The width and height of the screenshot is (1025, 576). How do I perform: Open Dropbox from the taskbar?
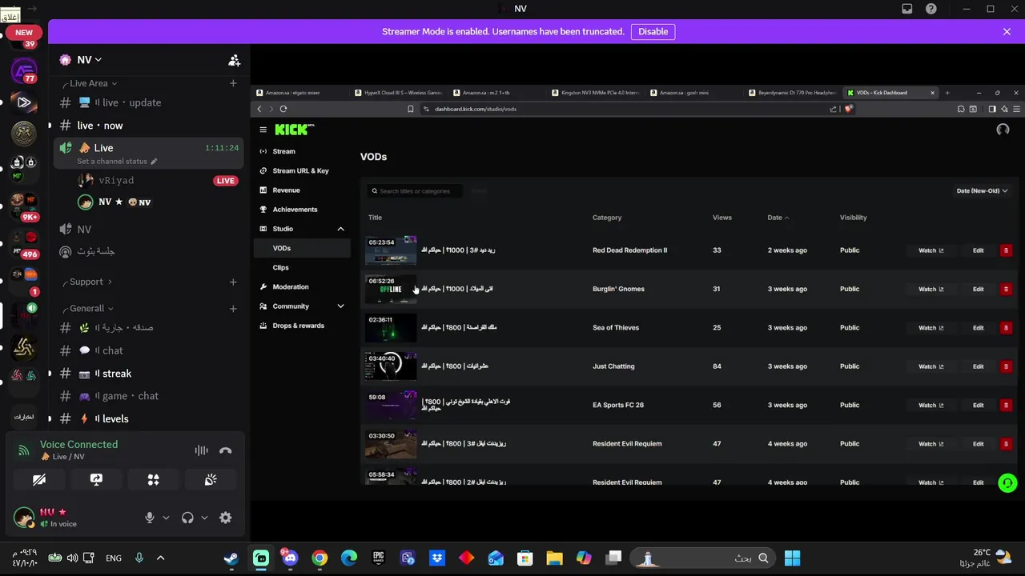point(437,558)
